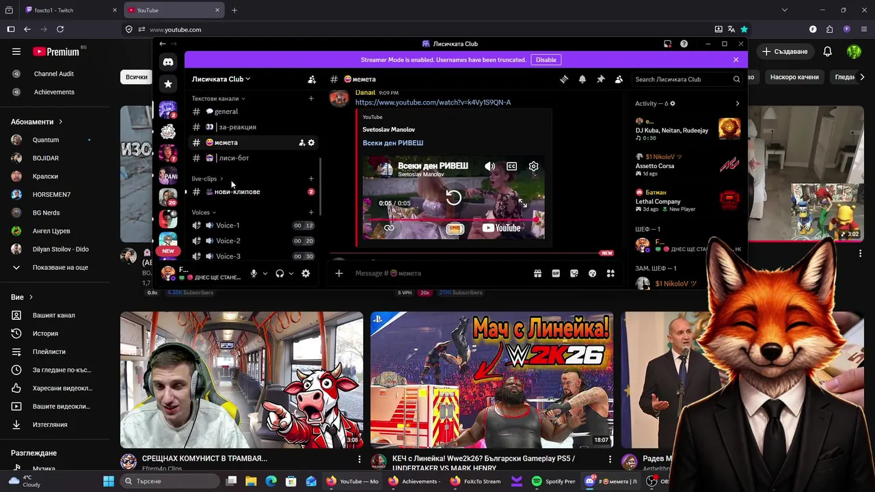This screenshot has width=875, height=492.
Task: Open GIF picker in message bar
Action: tap(556, 273)
